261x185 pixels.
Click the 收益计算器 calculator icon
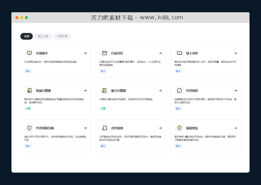point(30,90)
